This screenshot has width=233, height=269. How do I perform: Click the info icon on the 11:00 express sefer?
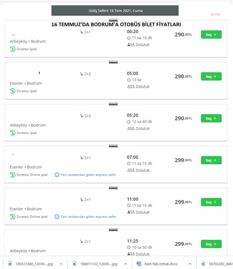[x=57, y=217]
